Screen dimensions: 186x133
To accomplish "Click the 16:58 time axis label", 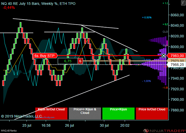I will [x=46, y=125].
